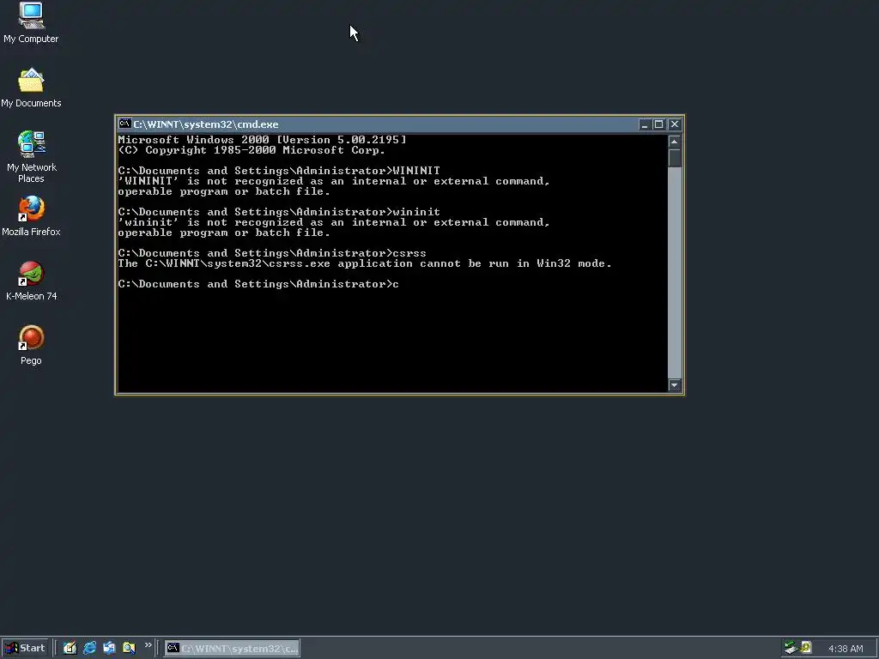Open the Start menu
This screenshot has height=659, width=879.
(x=25, y=648)
